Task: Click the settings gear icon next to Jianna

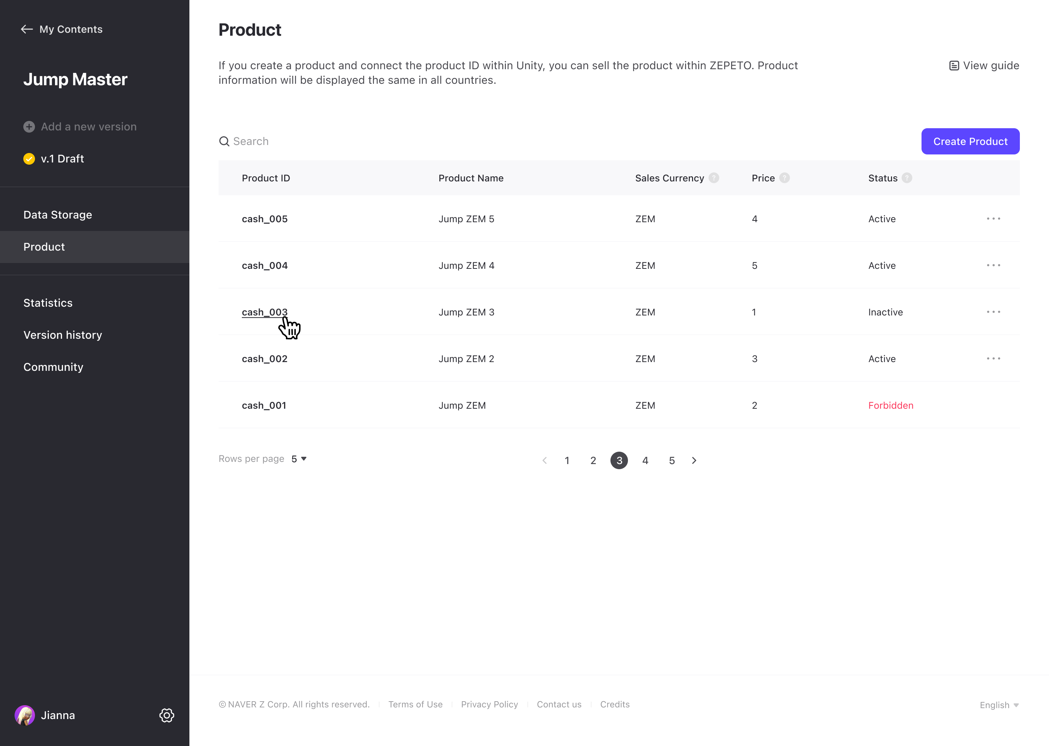Action: [167, 715]
